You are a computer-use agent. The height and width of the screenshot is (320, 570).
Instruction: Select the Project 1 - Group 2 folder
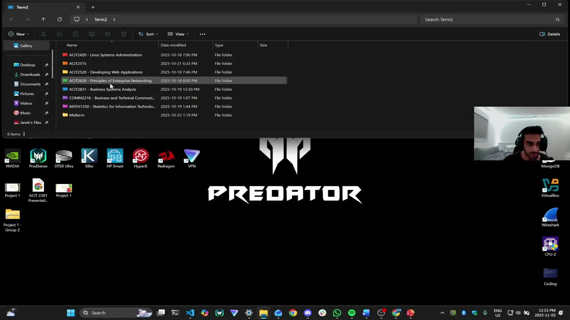point(12,220)
